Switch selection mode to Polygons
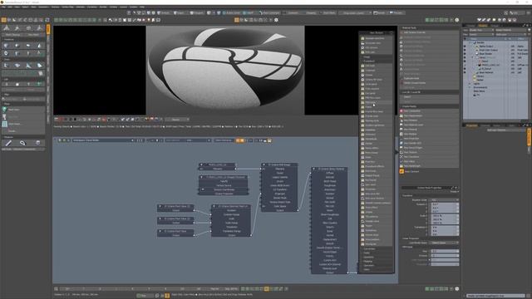This screenshot has height=299, width=532. pyautogui.click(x=197, y=13)
